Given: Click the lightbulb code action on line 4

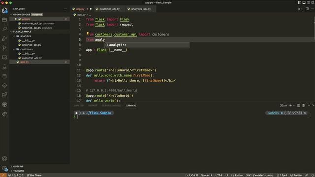Looking at the screenshot, I should pyautogui.click(x=88, y=34).
